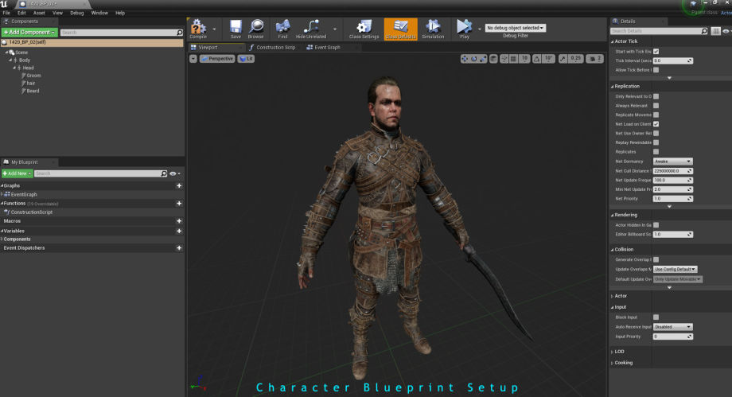732x397 pixels.
Task: Open the debug object selection dropdown
Action: tap(515, 28)
